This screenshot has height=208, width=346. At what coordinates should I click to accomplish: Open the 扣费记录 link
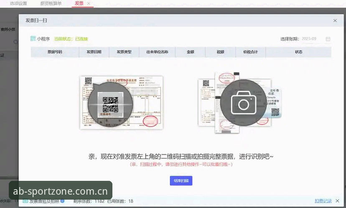tap(323, 201)
